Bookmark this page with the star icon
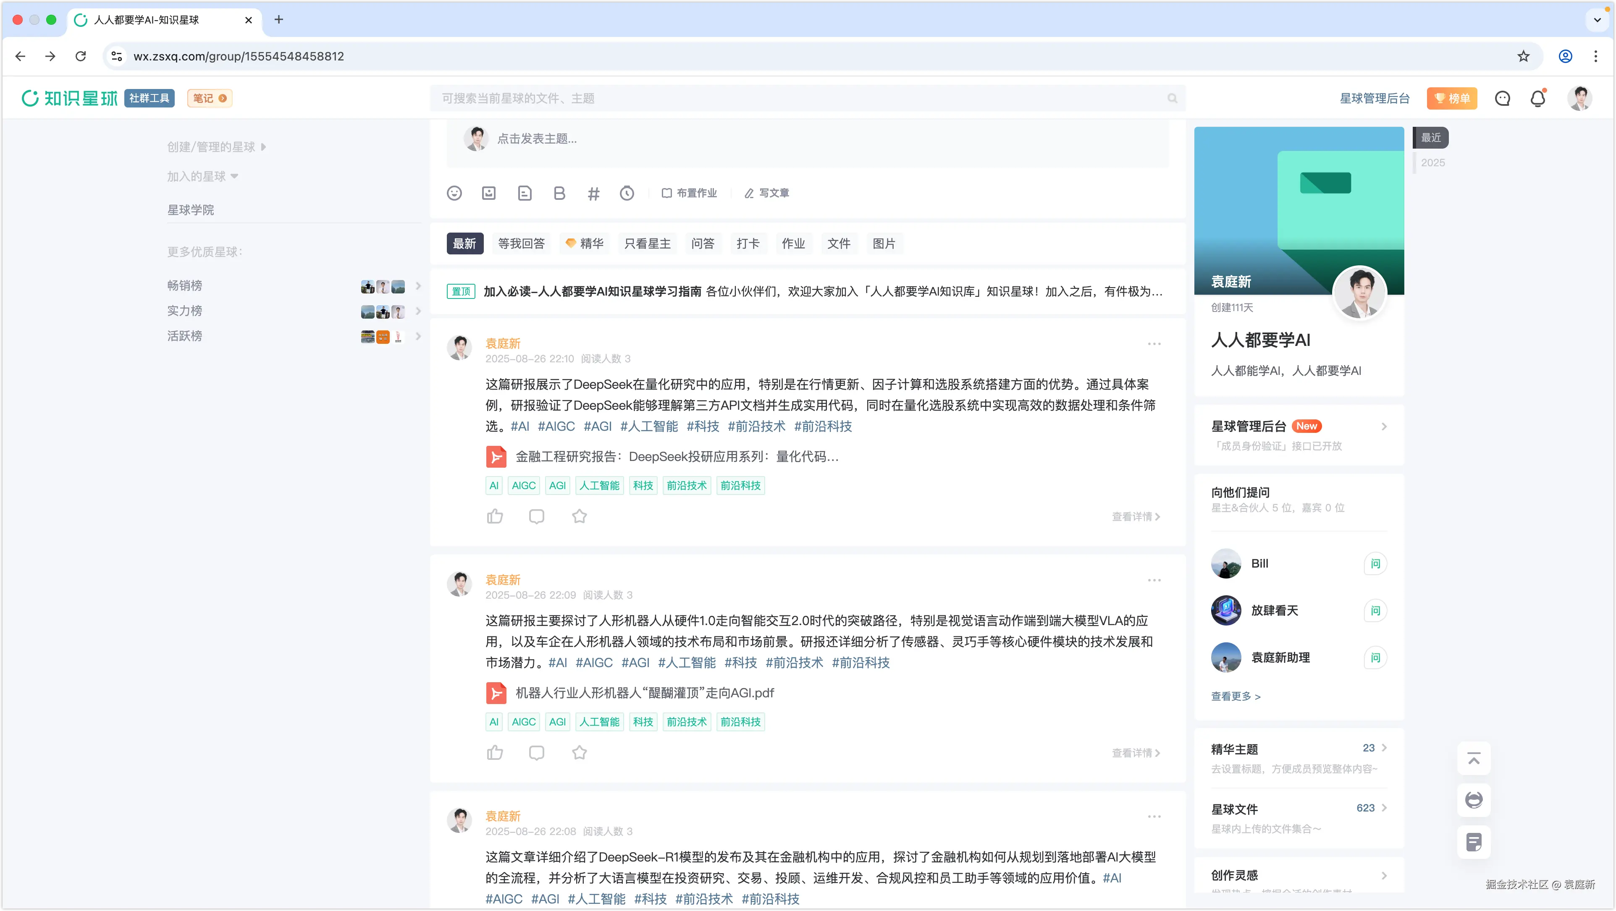The height and width of the screenshot is (911, 1616). 1523,56
